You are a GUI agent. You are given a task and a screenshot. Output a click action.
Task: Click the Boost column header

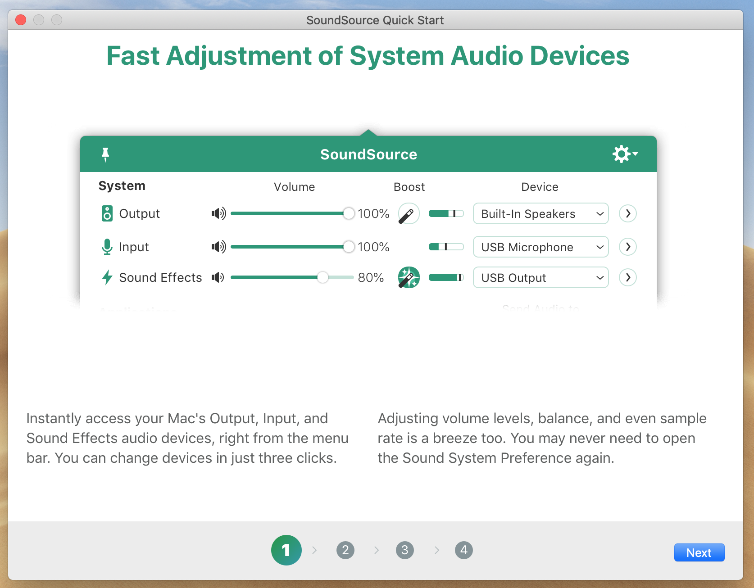(409, 187)
